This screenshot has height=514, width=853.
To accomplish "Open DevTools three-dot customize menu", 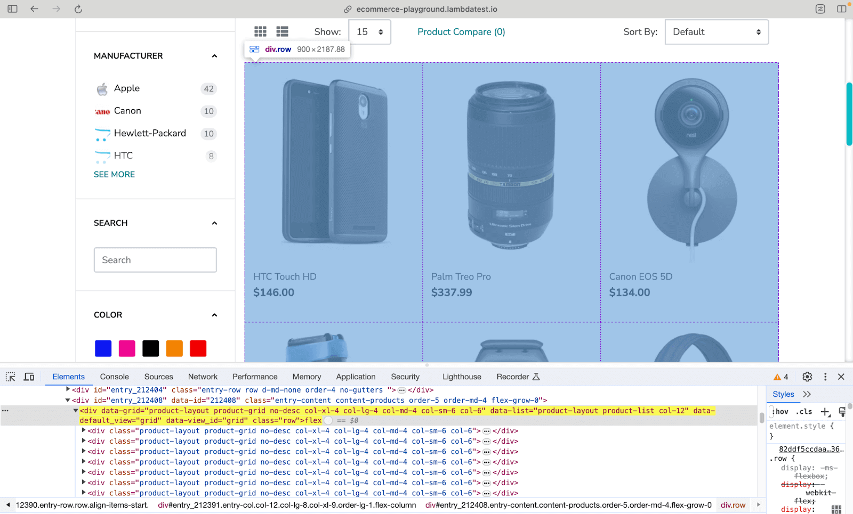I will (825, 377).
